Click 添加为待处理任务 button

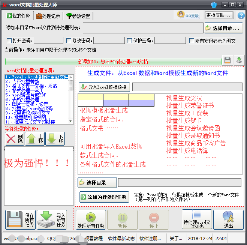coord(104,197)
